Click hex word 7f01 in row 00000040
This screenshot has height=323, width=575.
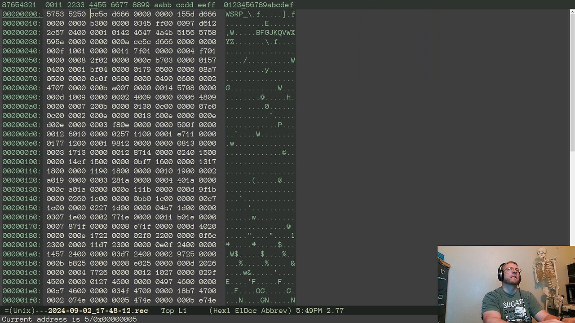(142, 51)
